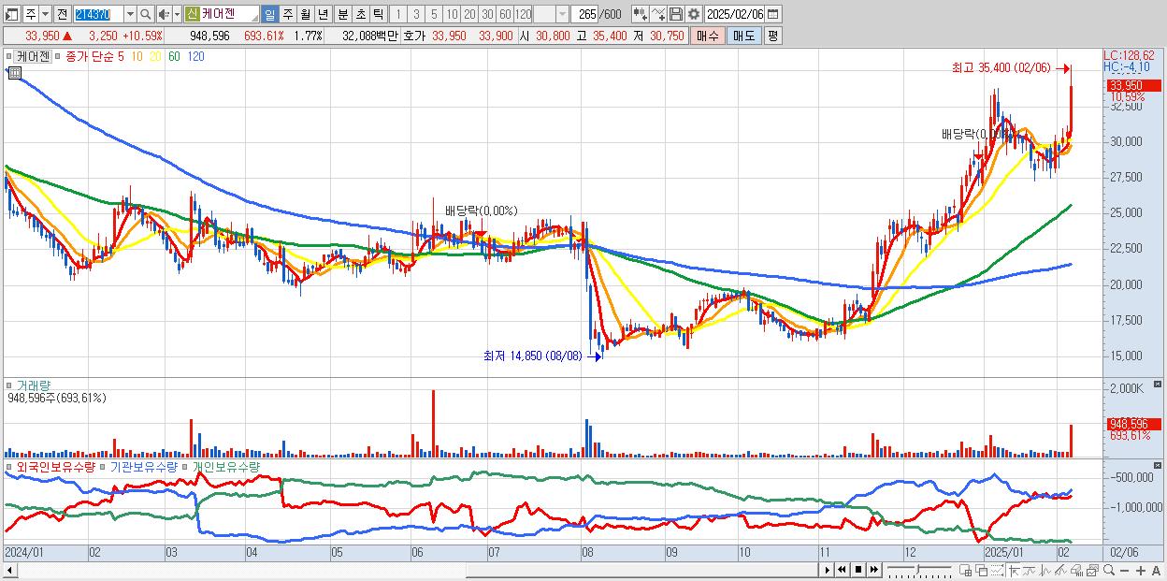Click the 거래량 volume panel label
Viewport: 1167px width, 581px height.
pos(33,385)
